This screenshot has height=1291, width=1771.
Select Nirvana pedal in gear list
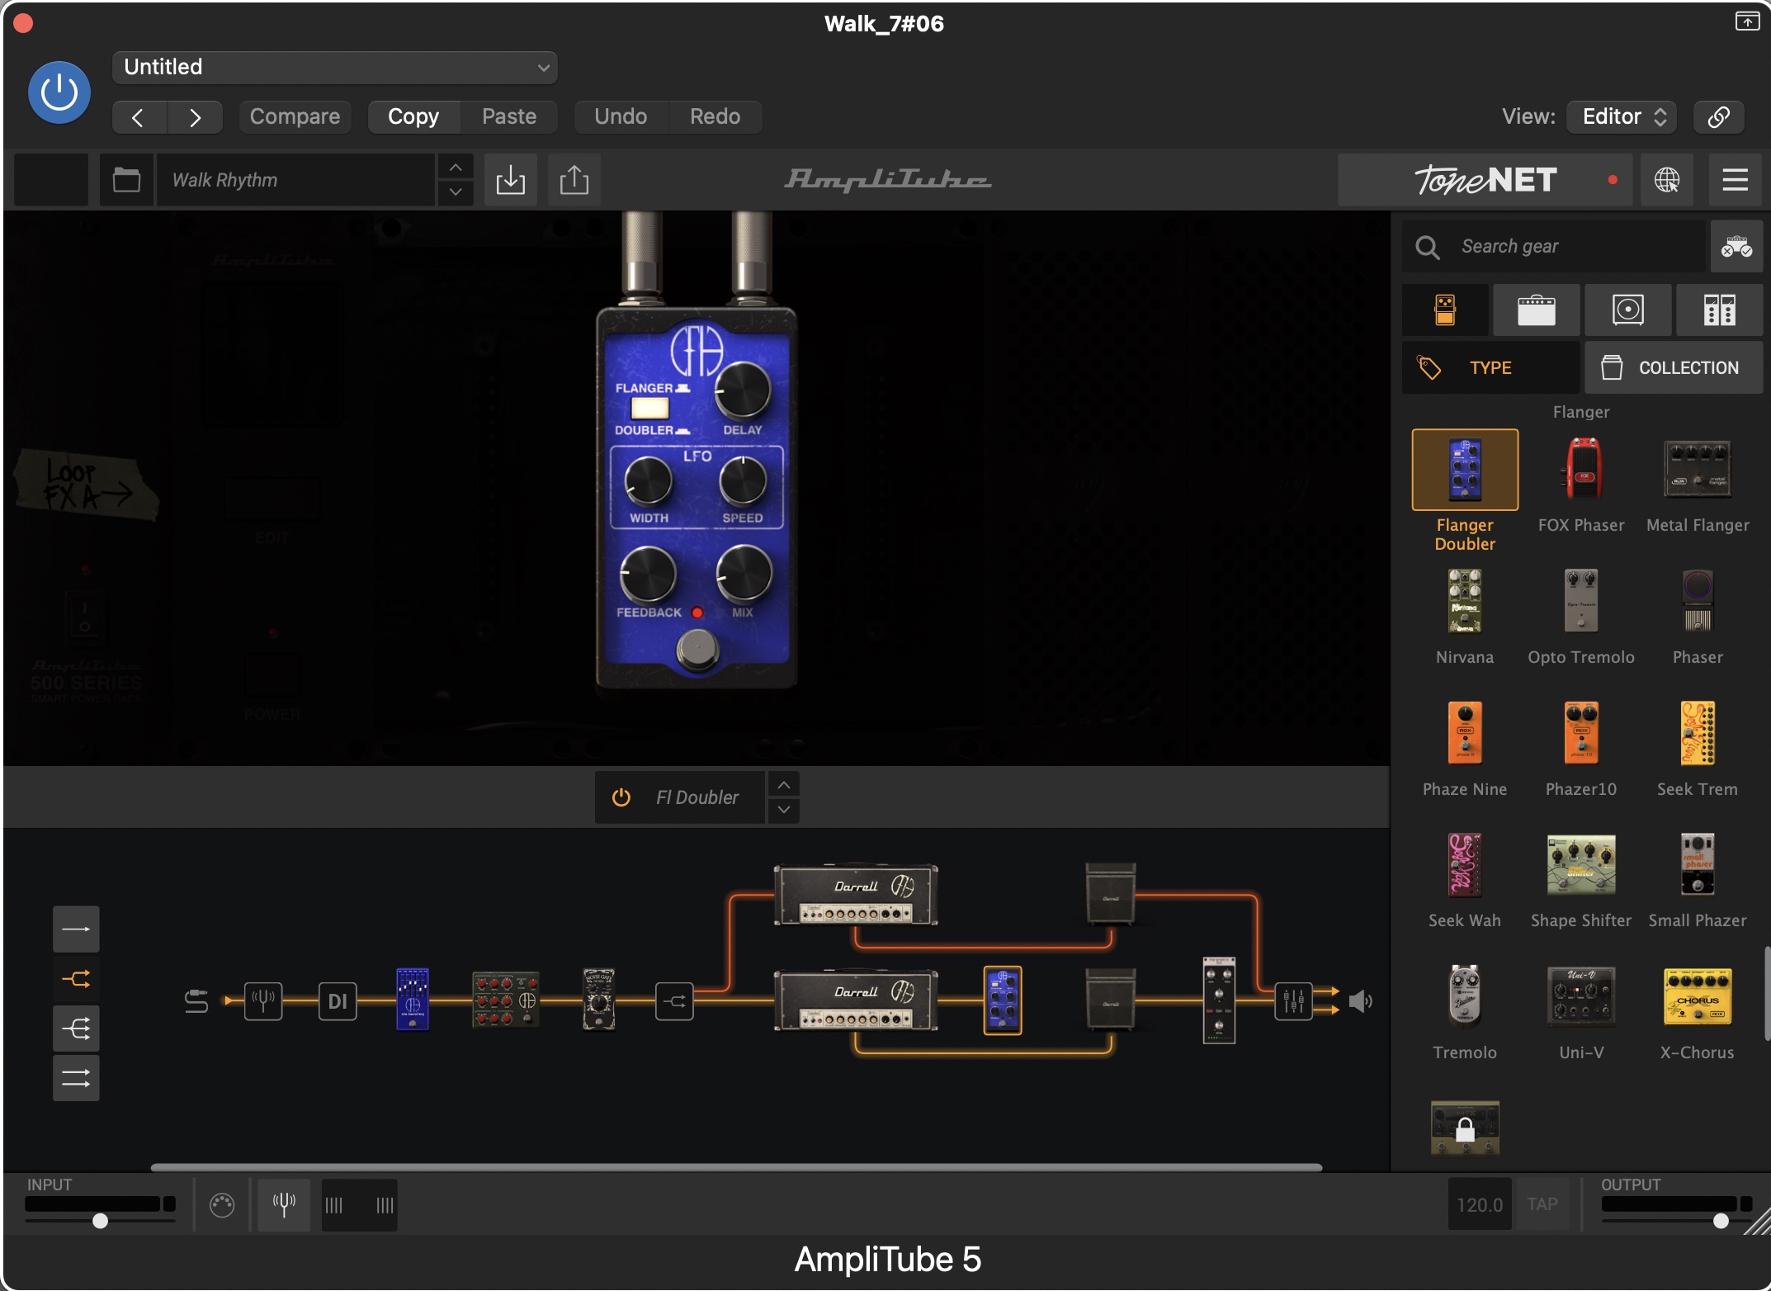coord(1465,602)
